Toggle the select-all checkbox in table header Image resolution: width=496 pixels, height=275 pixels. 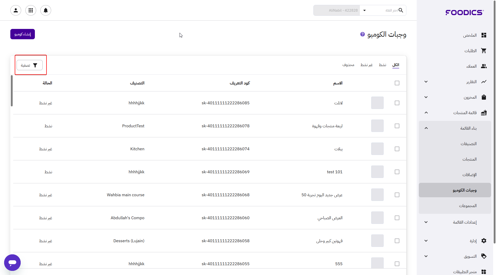(397, 83)
